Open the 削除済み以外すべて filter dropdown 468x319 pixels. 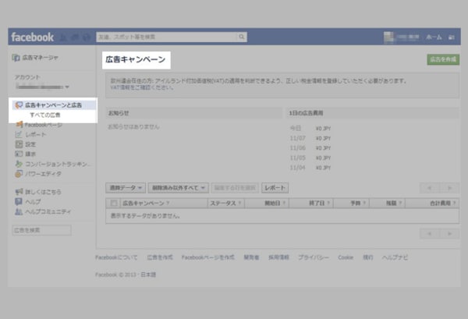(x=178, y=188)
